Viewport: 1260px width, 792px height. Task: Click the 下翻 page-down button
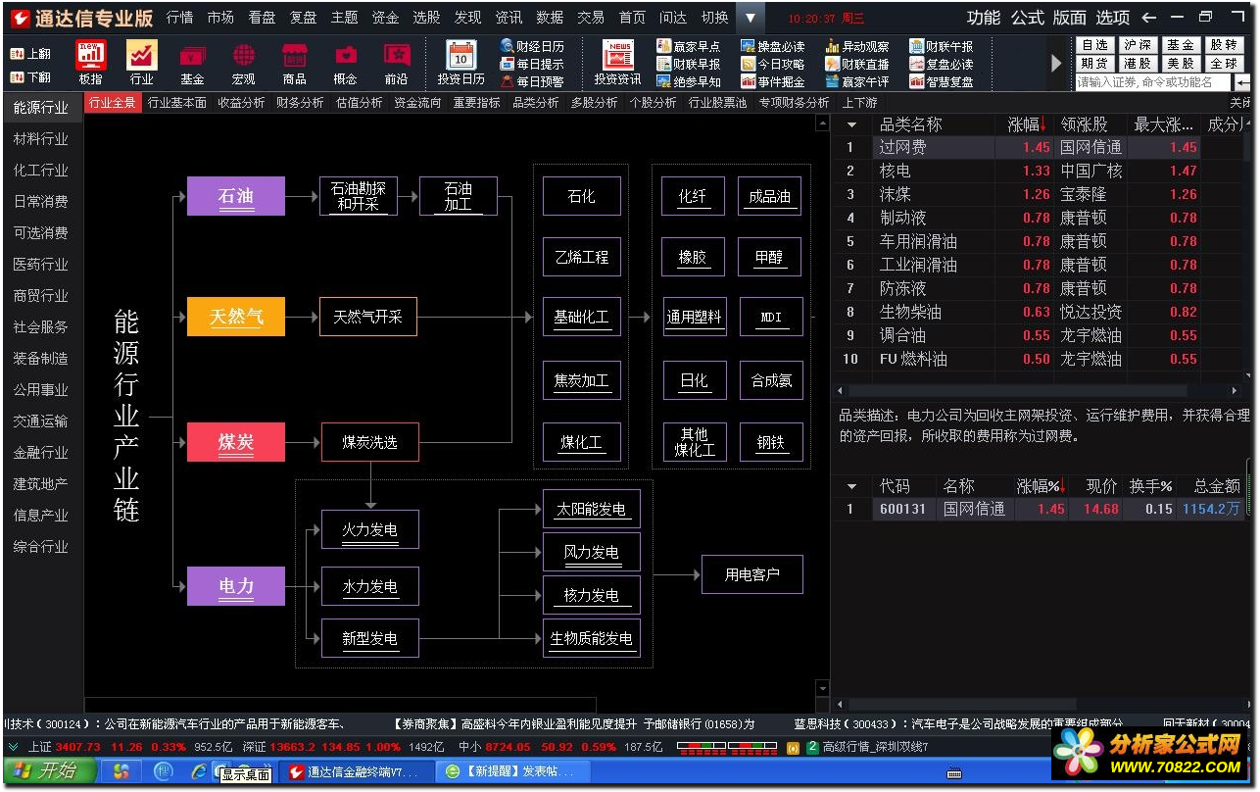click(x=31, y=76)
